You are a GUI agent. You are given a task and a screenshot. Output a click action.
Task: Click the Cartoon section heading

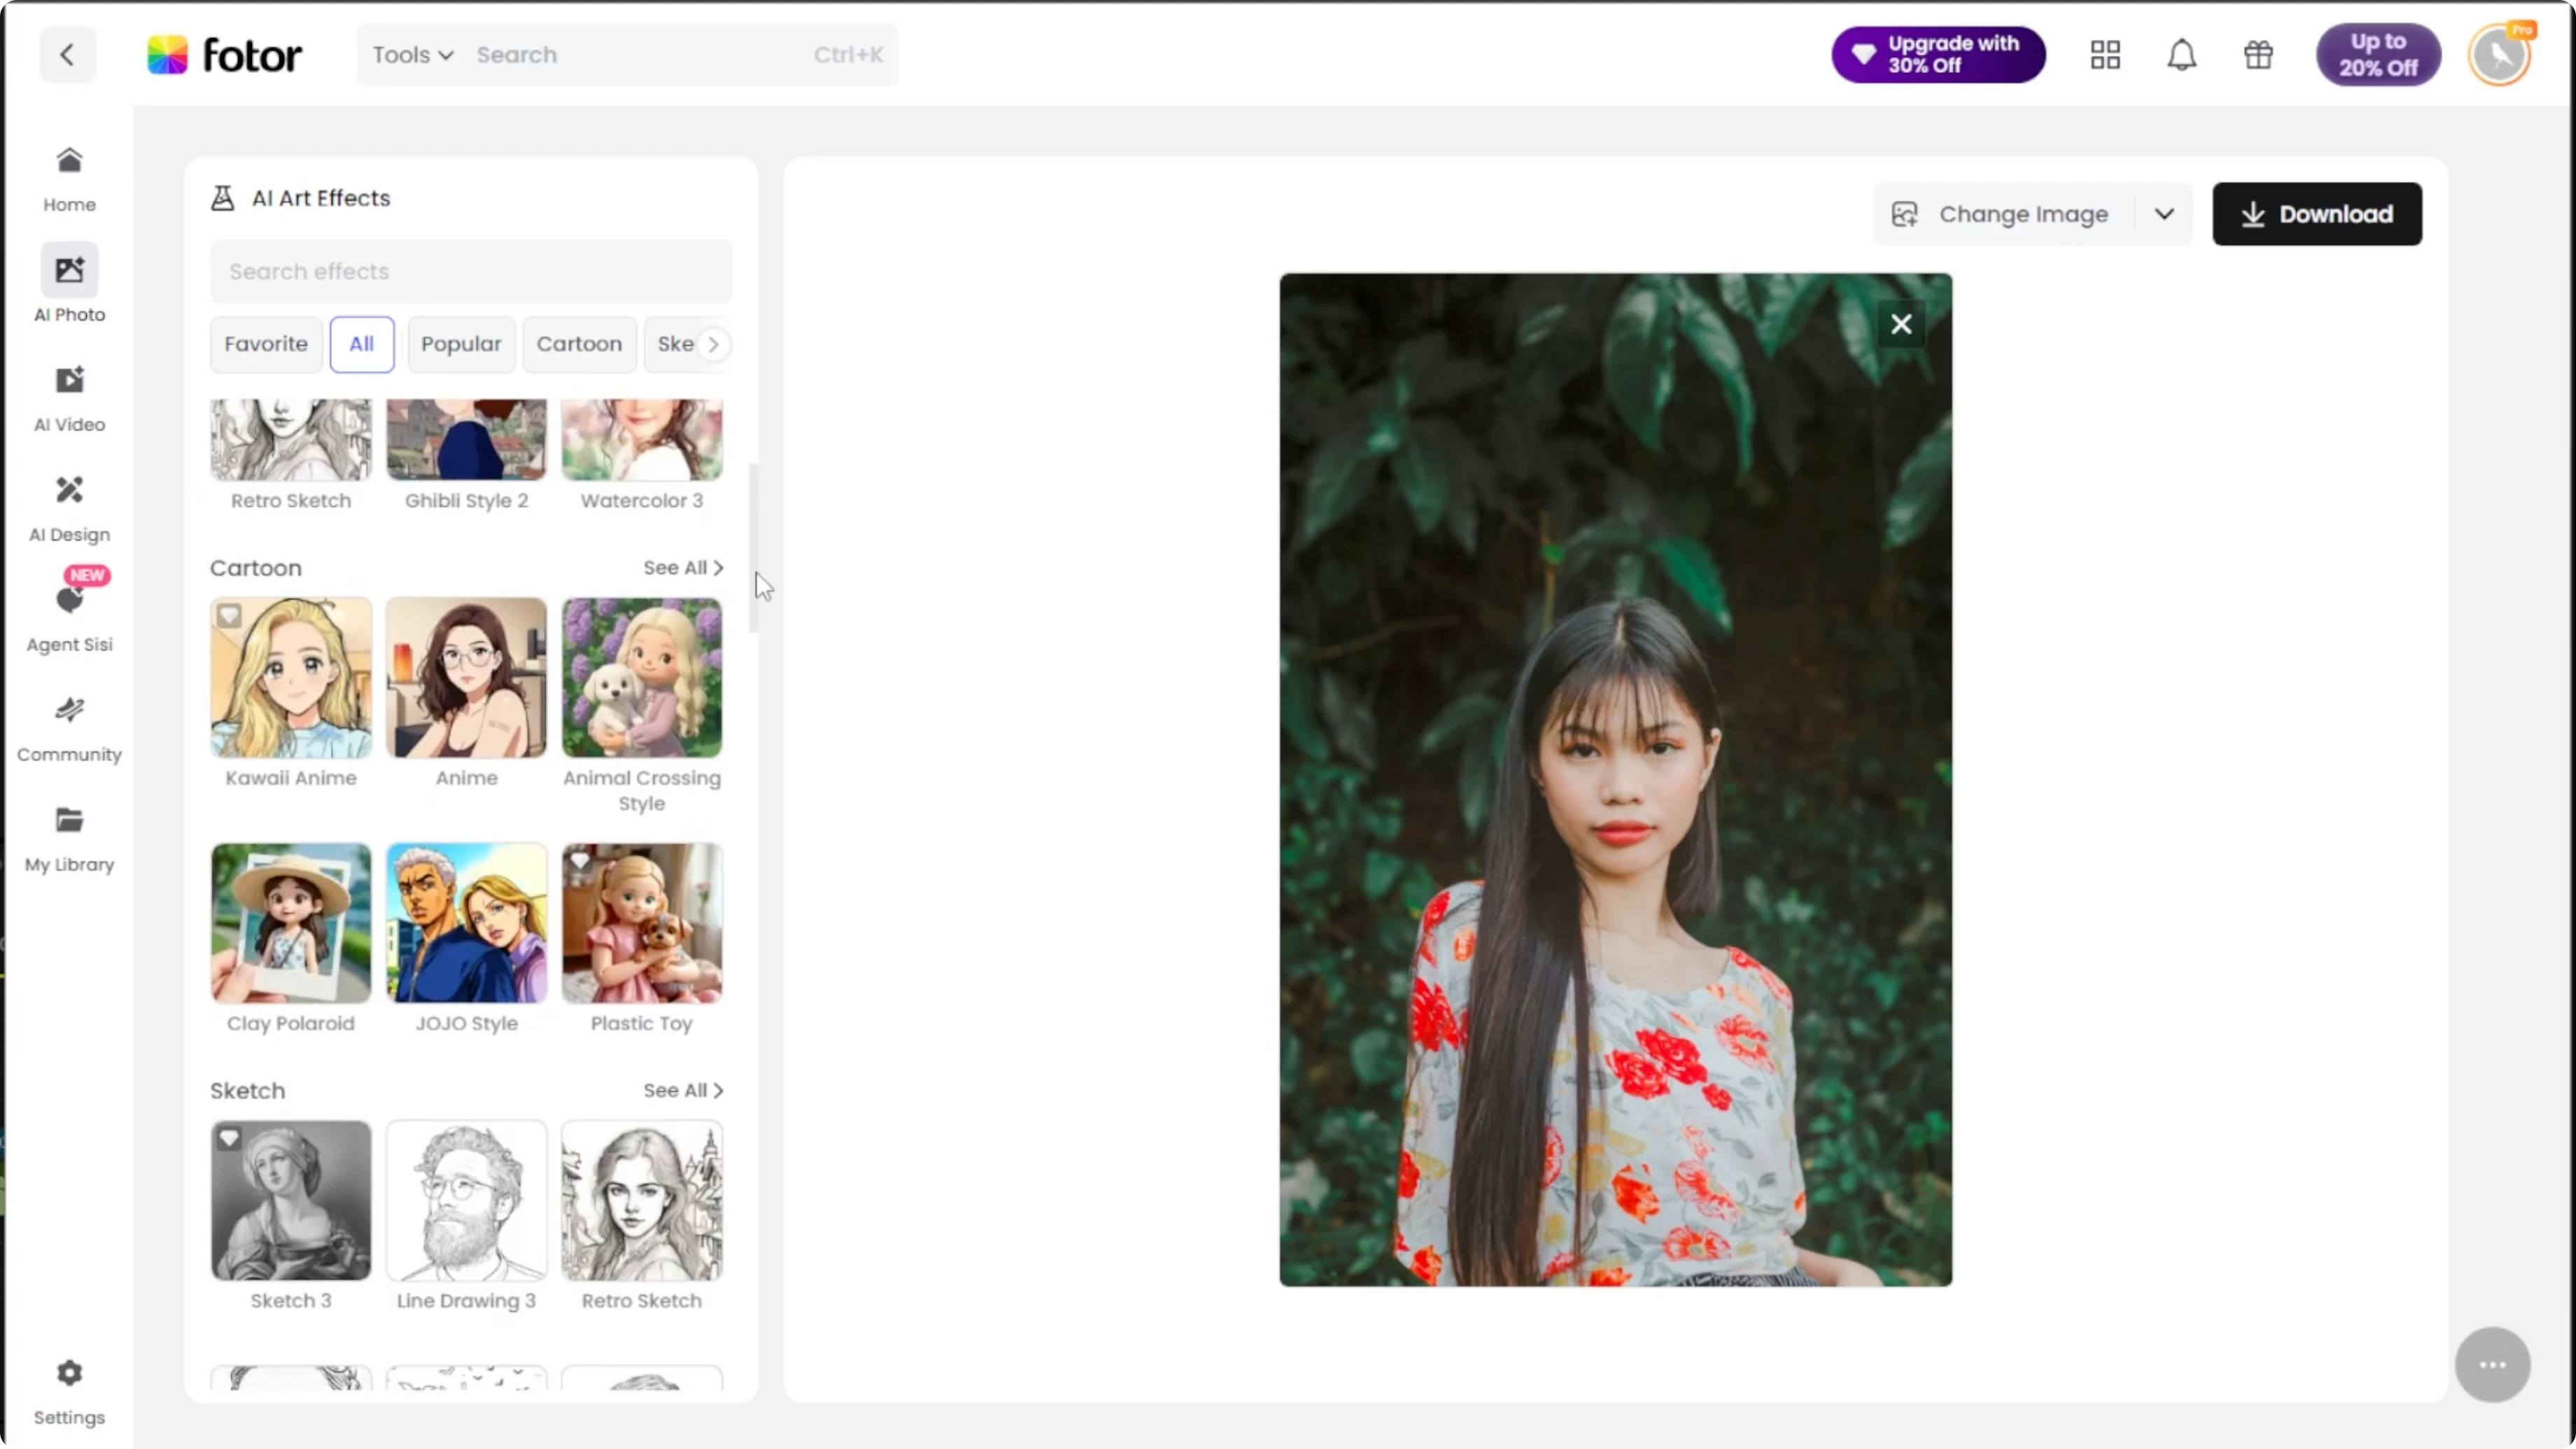click(x=256, y=568)
